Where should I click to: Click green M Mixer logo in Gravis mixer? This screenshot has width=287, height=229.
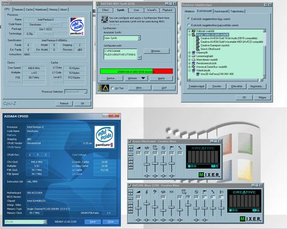tap(201, 175)
